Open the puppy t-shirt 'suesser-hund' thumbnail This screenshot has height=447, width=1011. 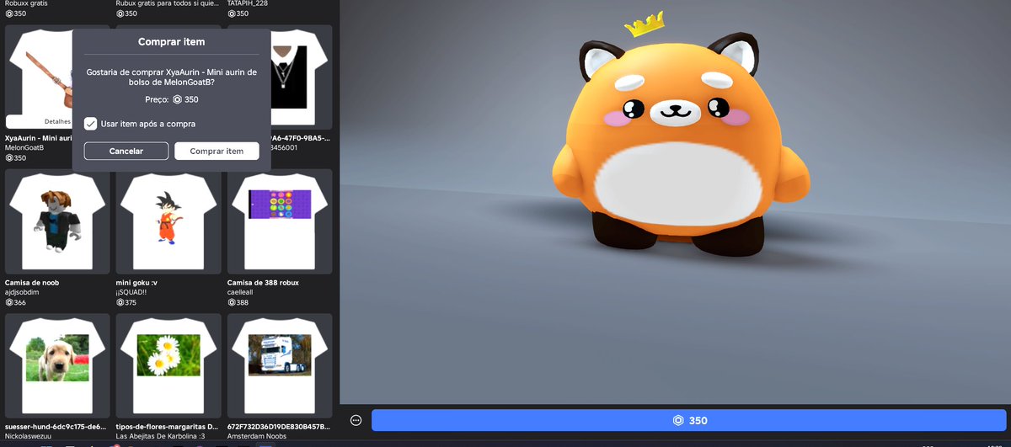pyautogui.click(x=57, y=366)
